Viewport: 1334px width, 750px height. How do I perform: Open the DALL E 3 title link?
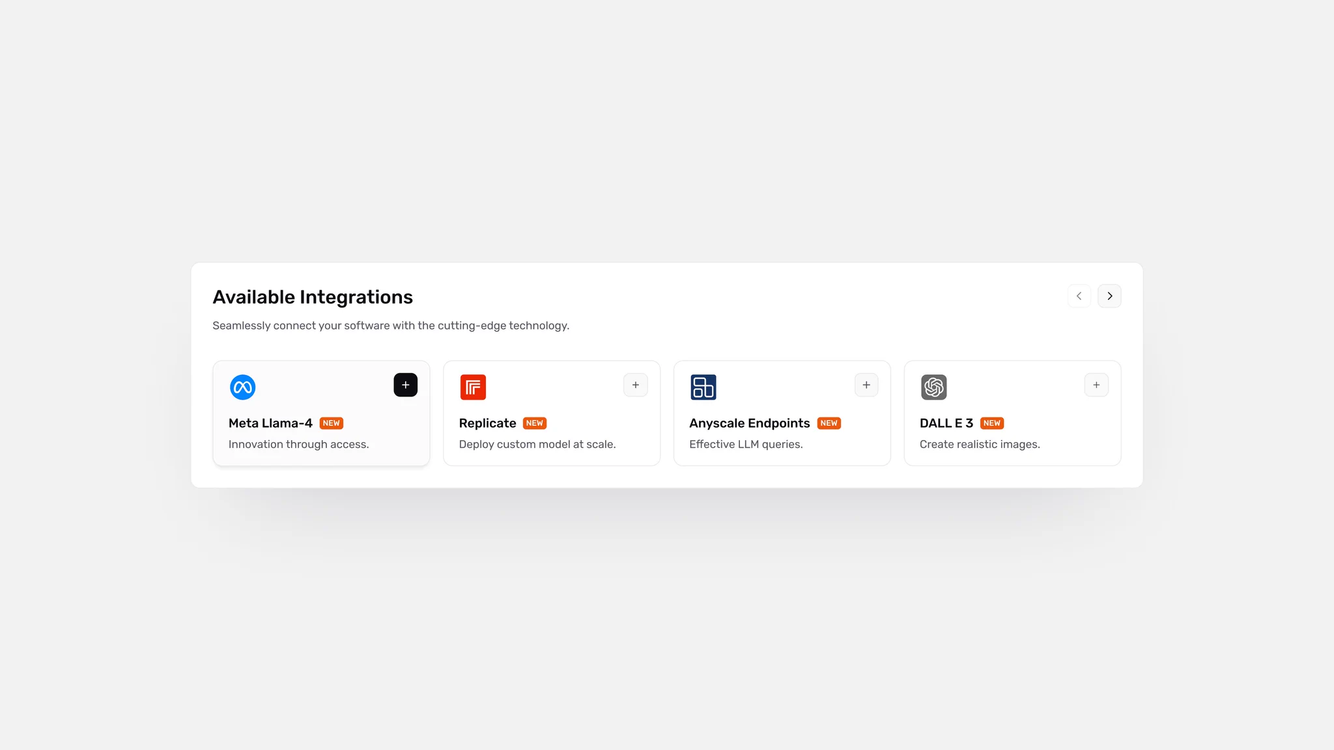[x=946, y=423]
